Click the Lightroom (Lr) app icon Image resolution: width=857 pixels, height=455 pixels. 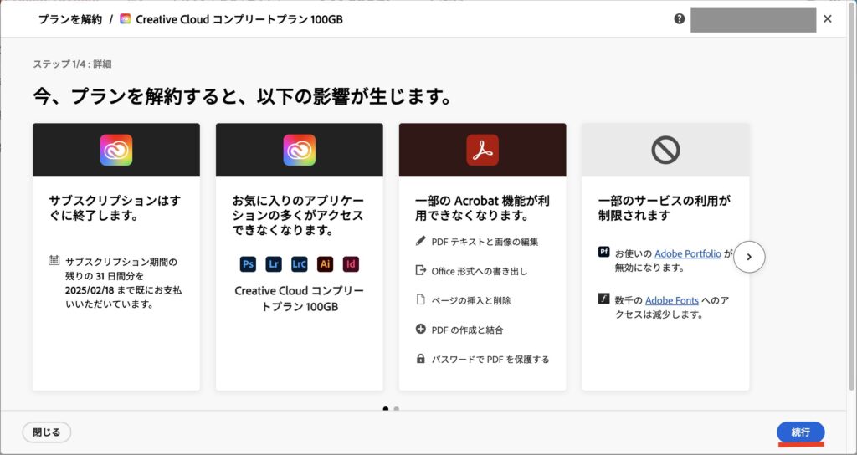tap(273, 263)
